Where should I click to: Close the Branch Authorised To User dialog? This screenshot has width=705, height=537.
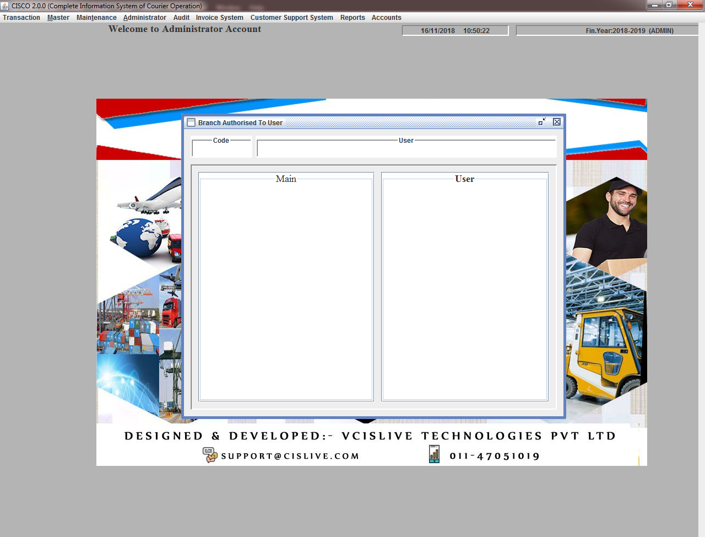(x=557, y=122)
